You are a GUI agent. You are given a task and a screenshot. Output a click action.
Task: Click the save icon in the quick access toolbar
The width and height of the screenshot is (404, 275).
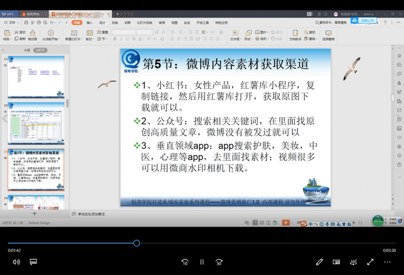coord(26,22)
